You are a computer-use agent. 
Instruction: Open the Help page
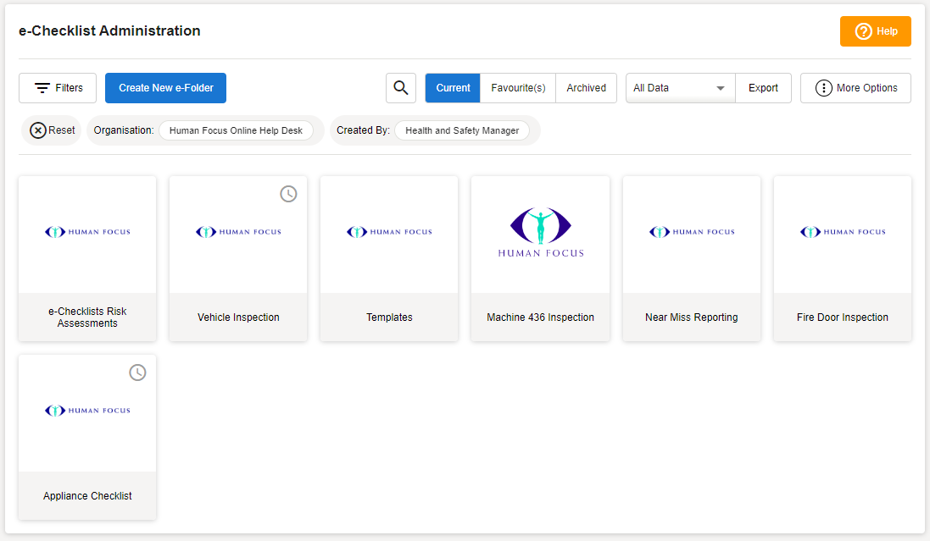[875, 31]
